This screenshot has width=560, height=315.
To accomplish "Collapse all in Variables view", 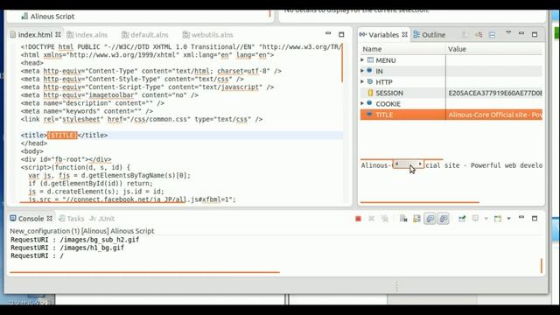I will tap(492, 35).
